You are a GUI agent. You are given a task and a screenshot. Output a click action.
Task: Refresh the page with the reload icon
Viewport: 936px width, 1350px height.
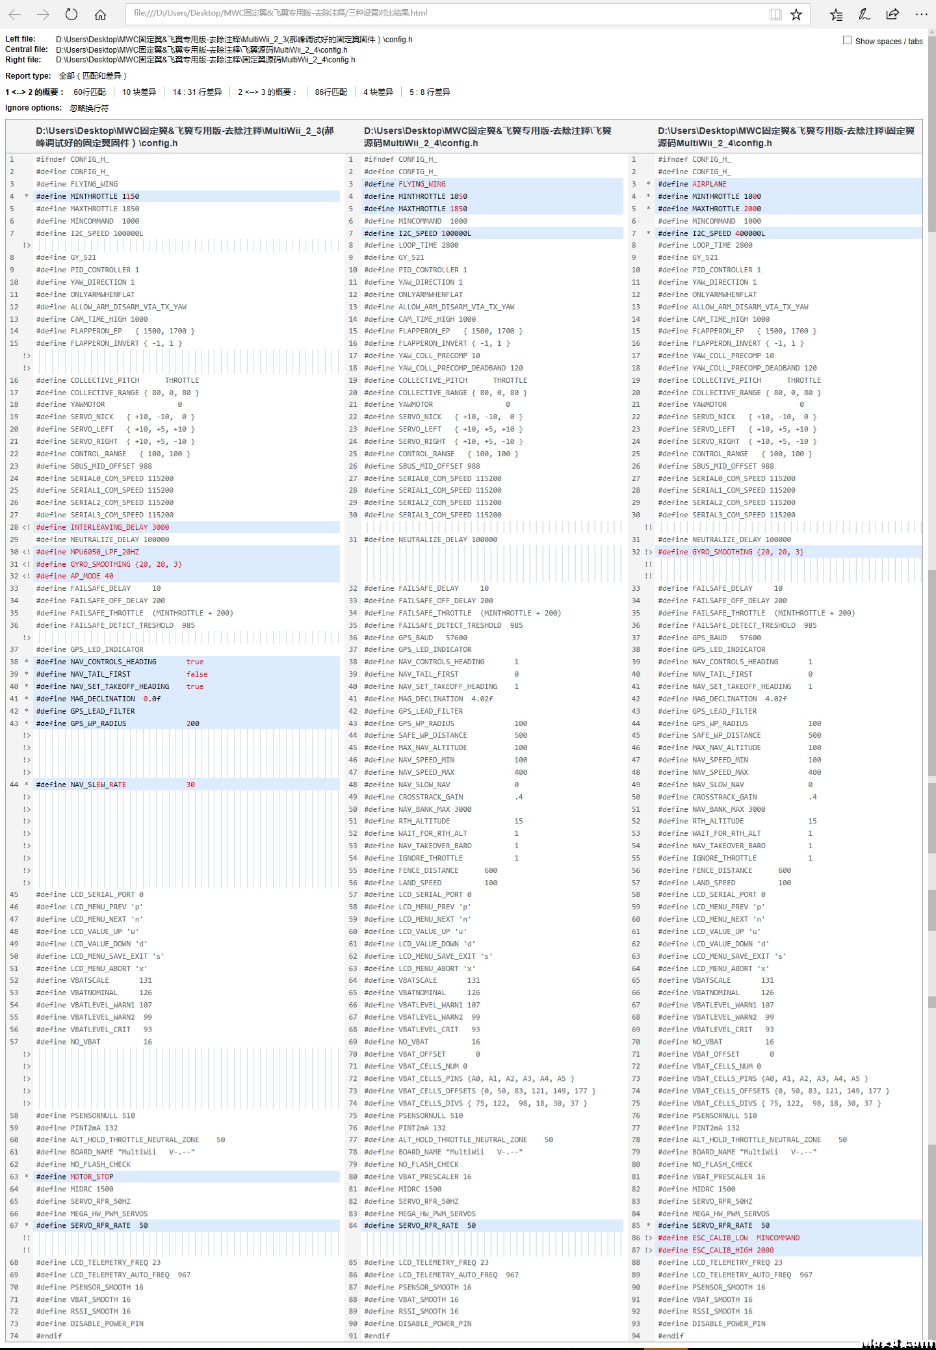71,14
